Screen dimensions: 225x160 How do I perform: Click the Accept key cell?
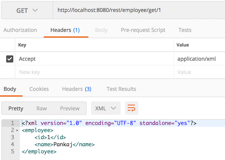click(x=94, y=59)
